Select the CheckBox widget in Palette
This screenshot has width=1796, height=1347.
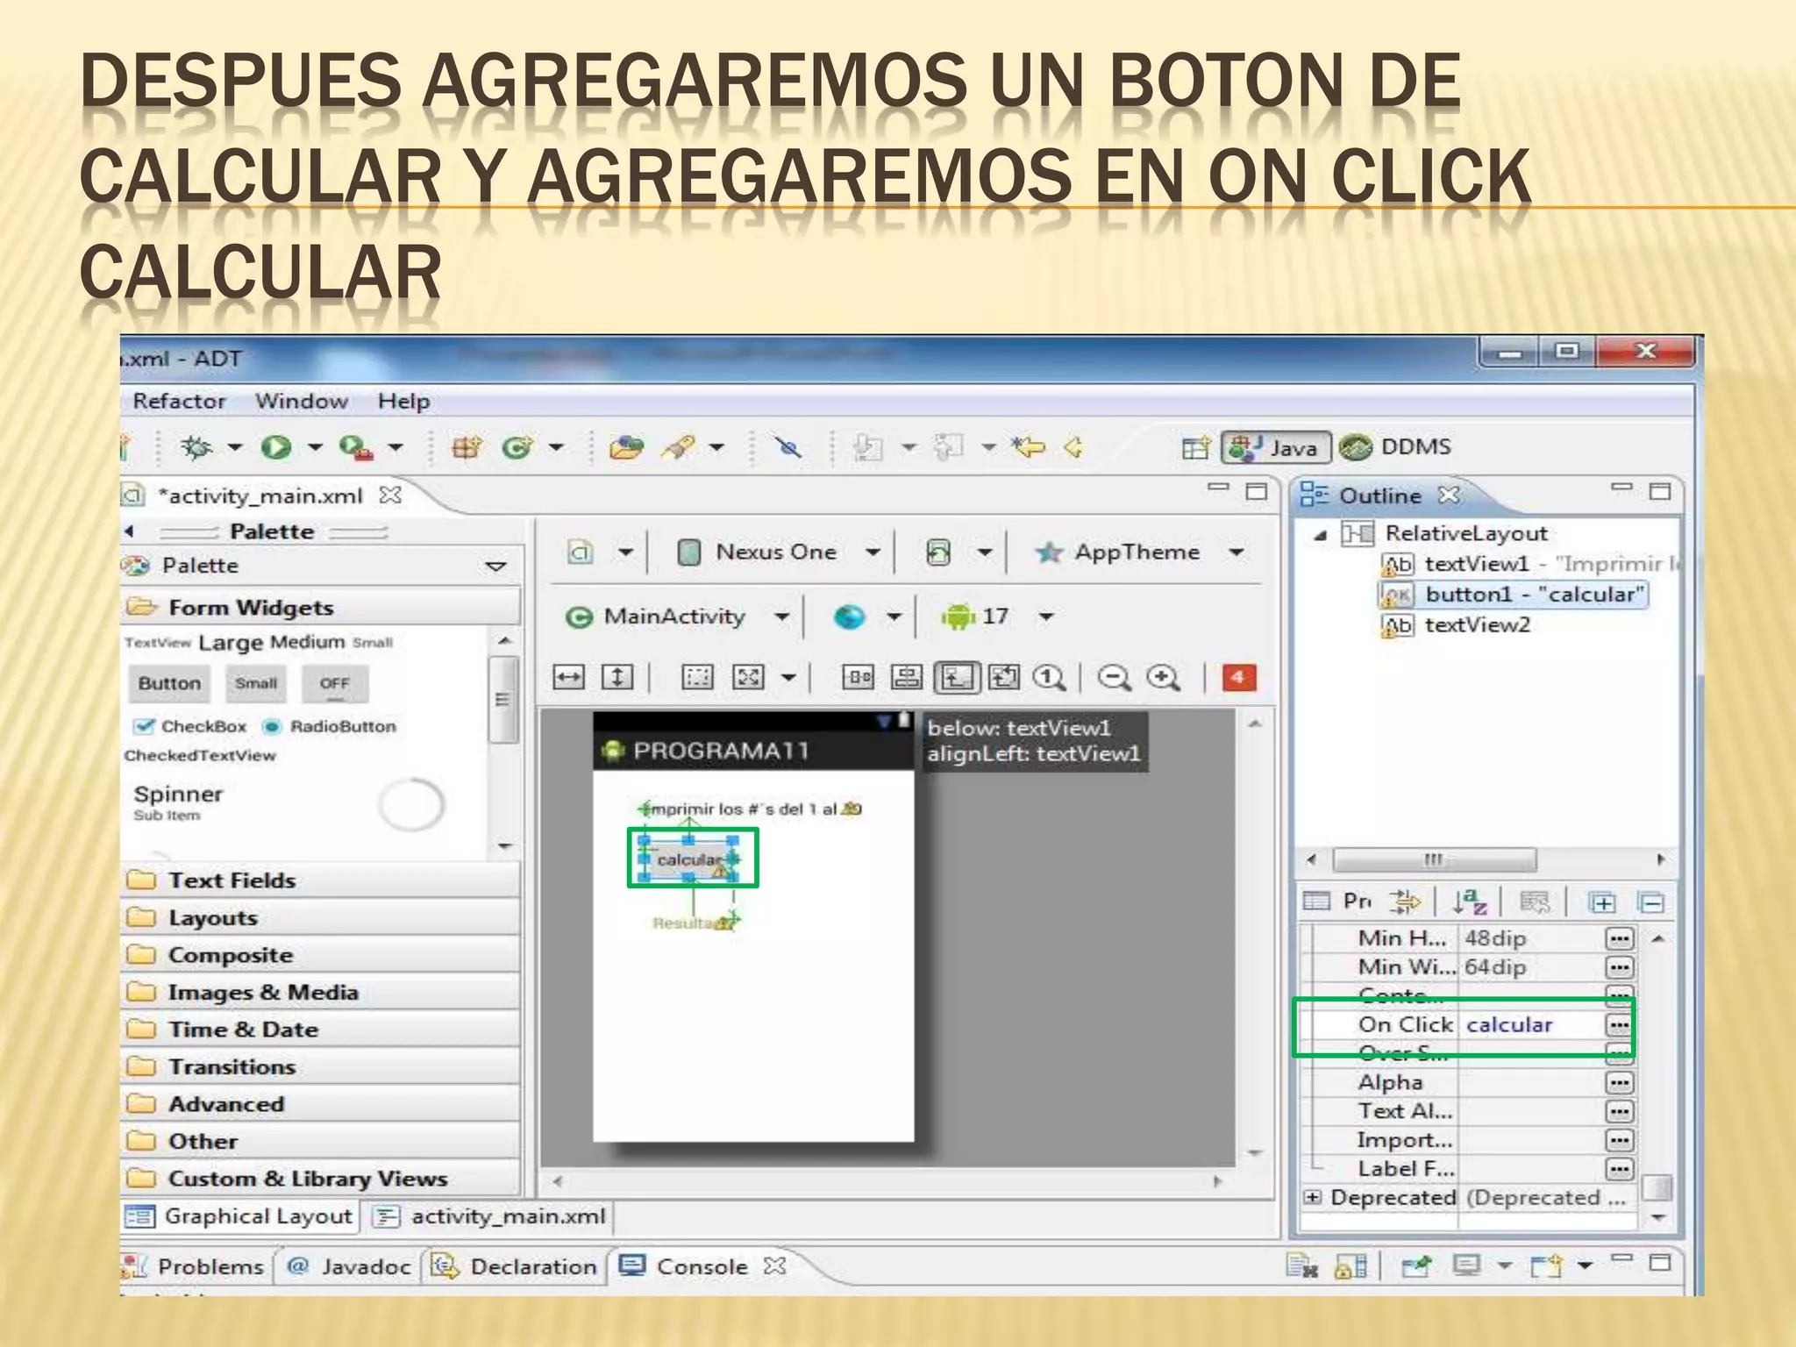(190, 726)
